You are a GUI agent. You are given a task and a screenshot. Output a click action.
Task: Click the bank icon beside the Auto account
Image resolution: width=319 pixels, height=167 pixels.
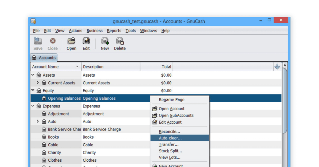[44, 122]
